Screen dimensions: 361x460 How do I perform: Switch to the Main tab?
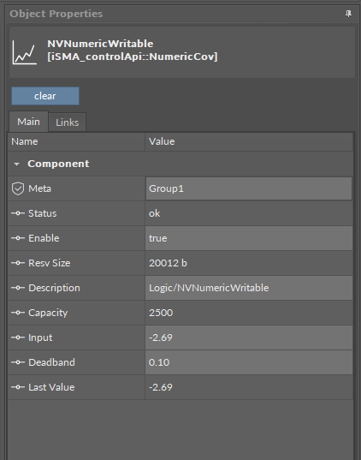point(28,122)
